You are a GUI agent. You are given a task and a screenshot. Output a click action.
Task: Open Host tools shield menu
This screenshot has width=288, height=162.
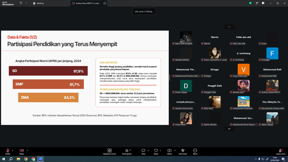coord(183,152)
